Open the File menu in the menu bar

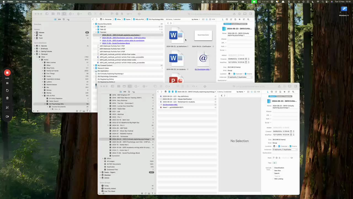click(17, 2)
